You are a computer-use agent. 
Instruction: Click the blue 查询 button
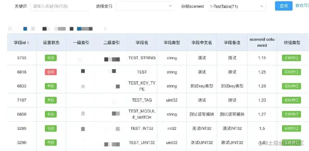[x=284, y=6]
